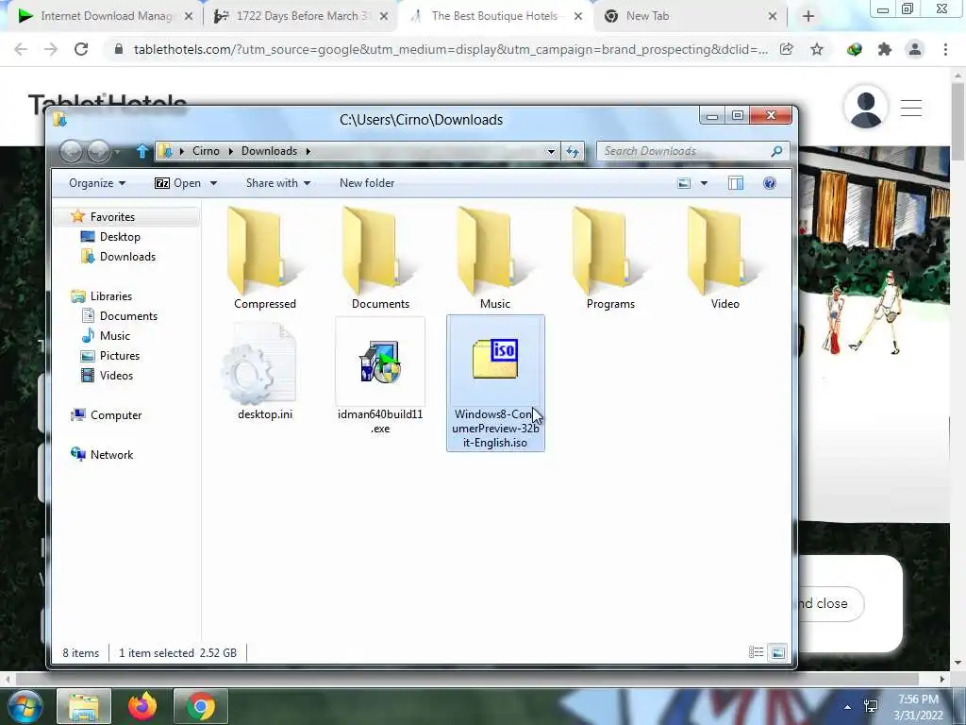The height and width of the screenshot is (725, 966).
Task: Open Firefox from the taskbar
Action: pyautogui.click(x=142, y=706)
